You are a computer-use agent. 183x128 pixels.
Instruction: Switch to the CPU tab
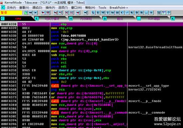tap(18, 19)
